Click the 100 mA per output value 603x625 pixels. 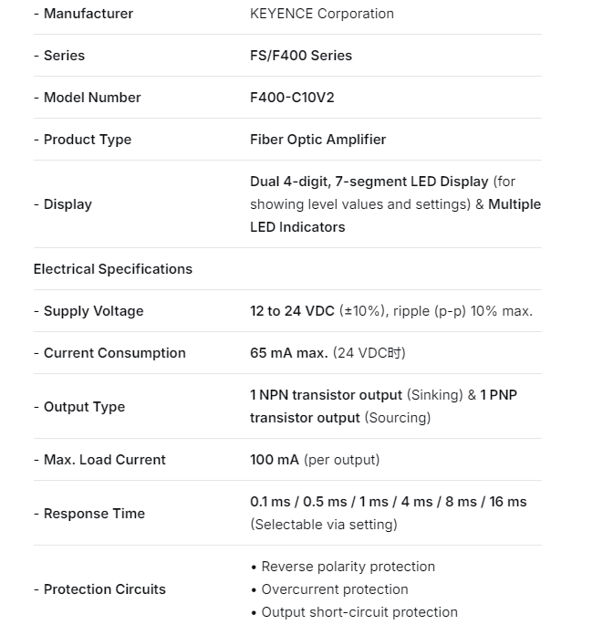point(315,460)
